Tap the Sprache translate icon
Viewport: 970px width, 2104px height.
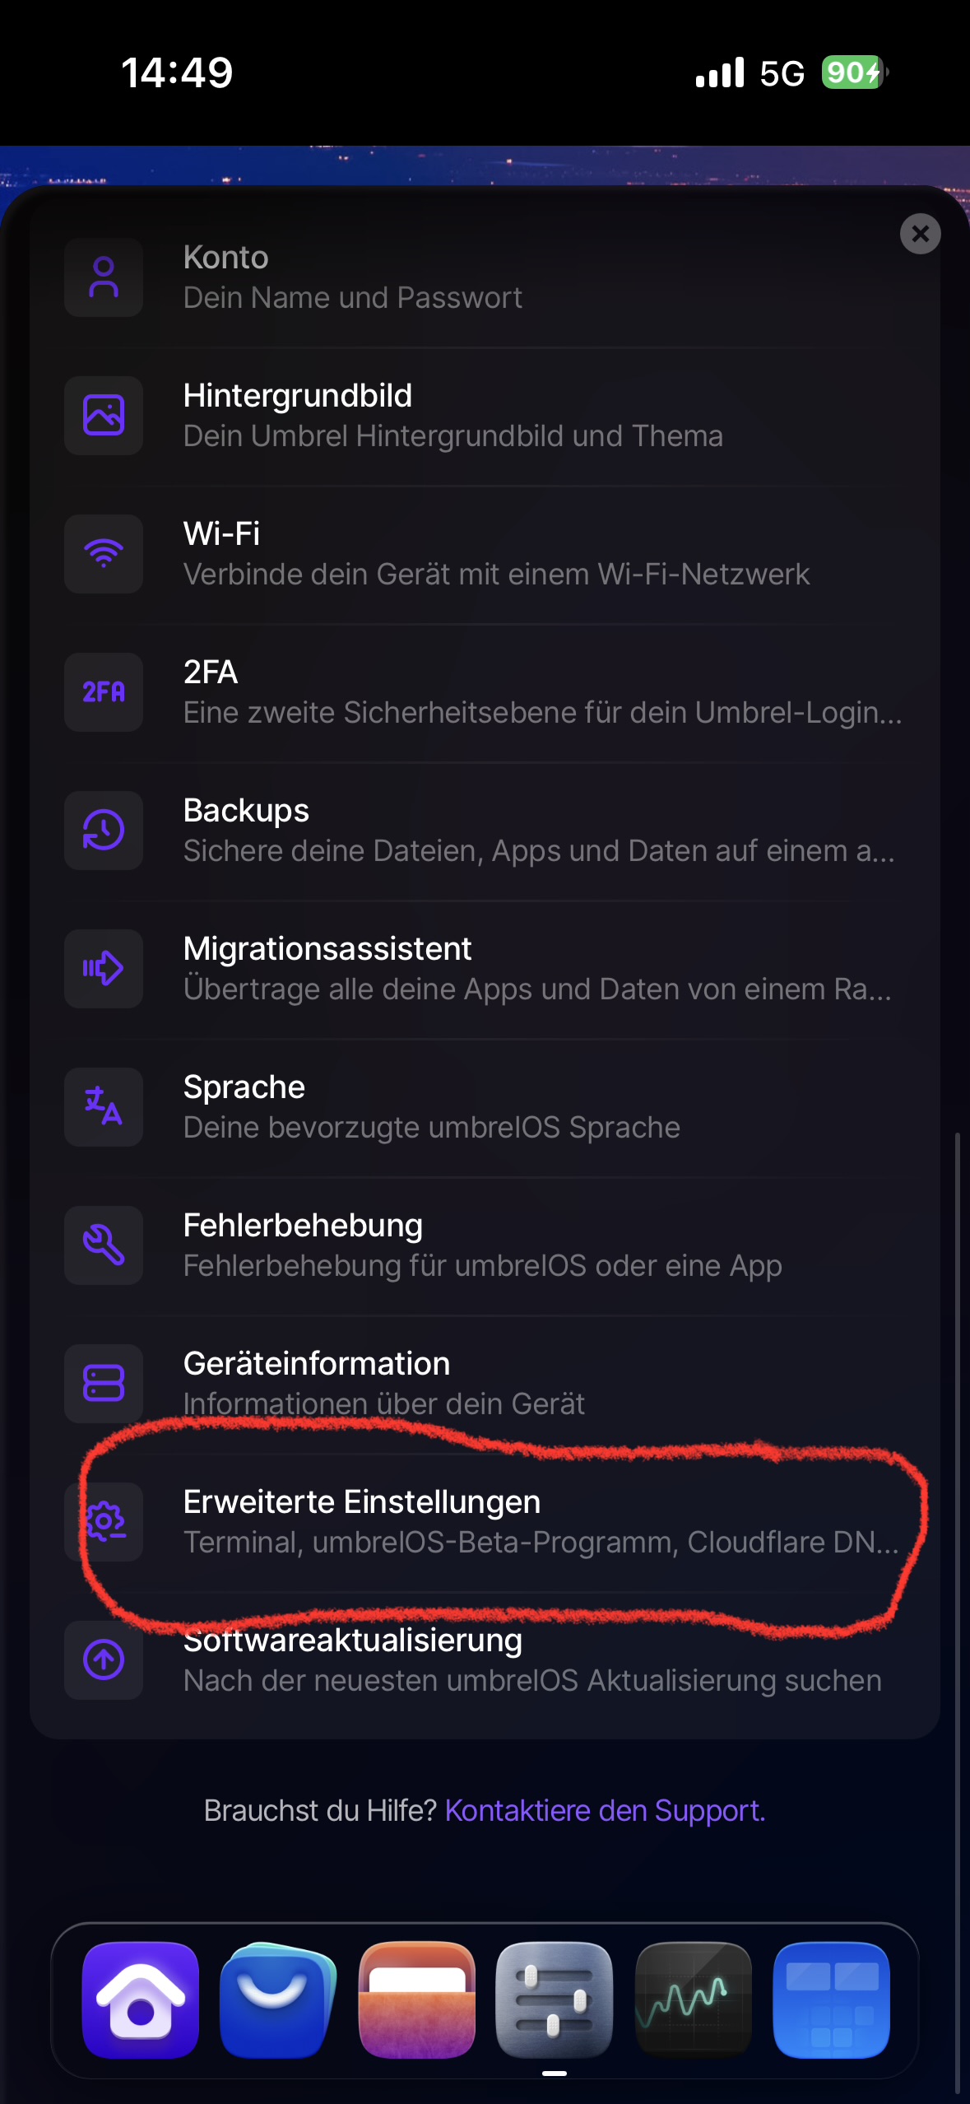tap(104, 1107)
